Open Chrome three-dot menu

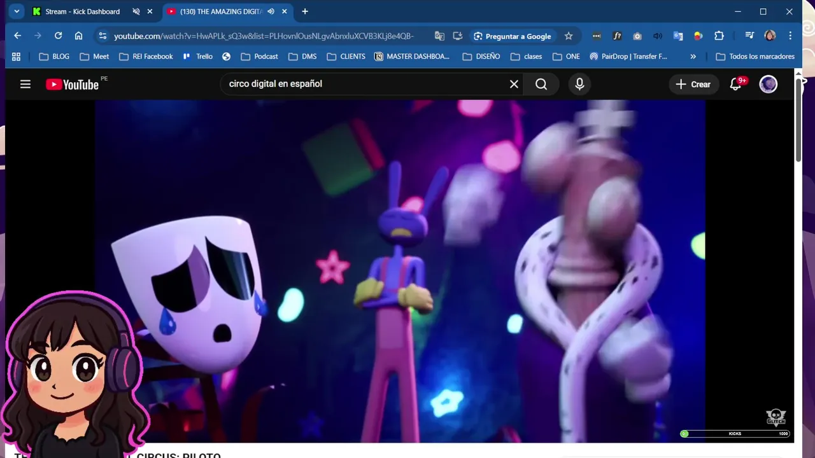(790, 36)
